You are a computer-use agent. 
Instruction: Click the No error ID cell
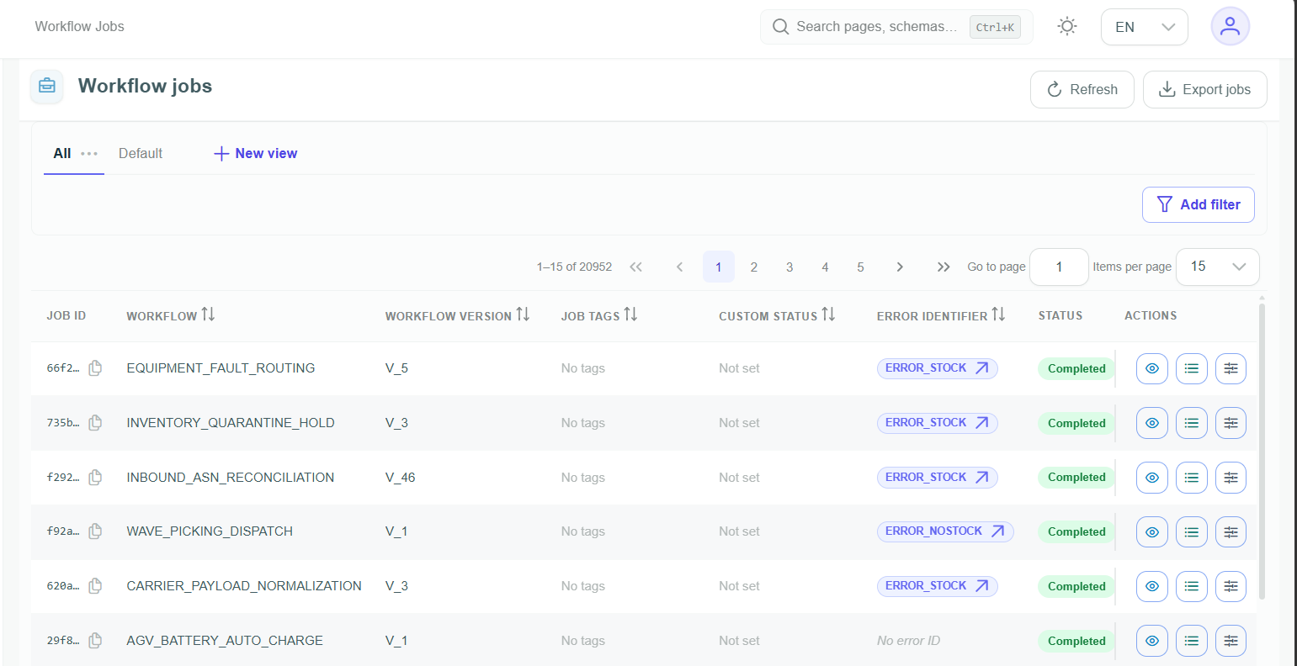click(x=909, y=641)
